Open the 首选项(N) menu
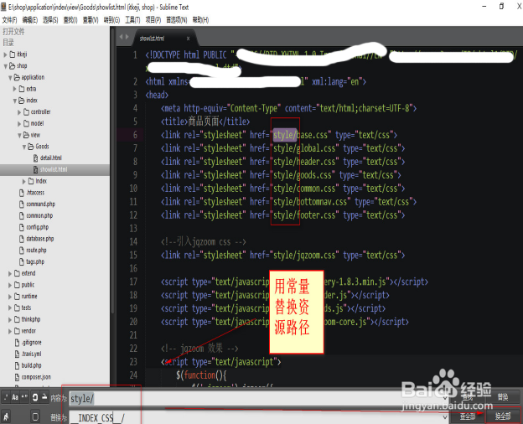 177,20
